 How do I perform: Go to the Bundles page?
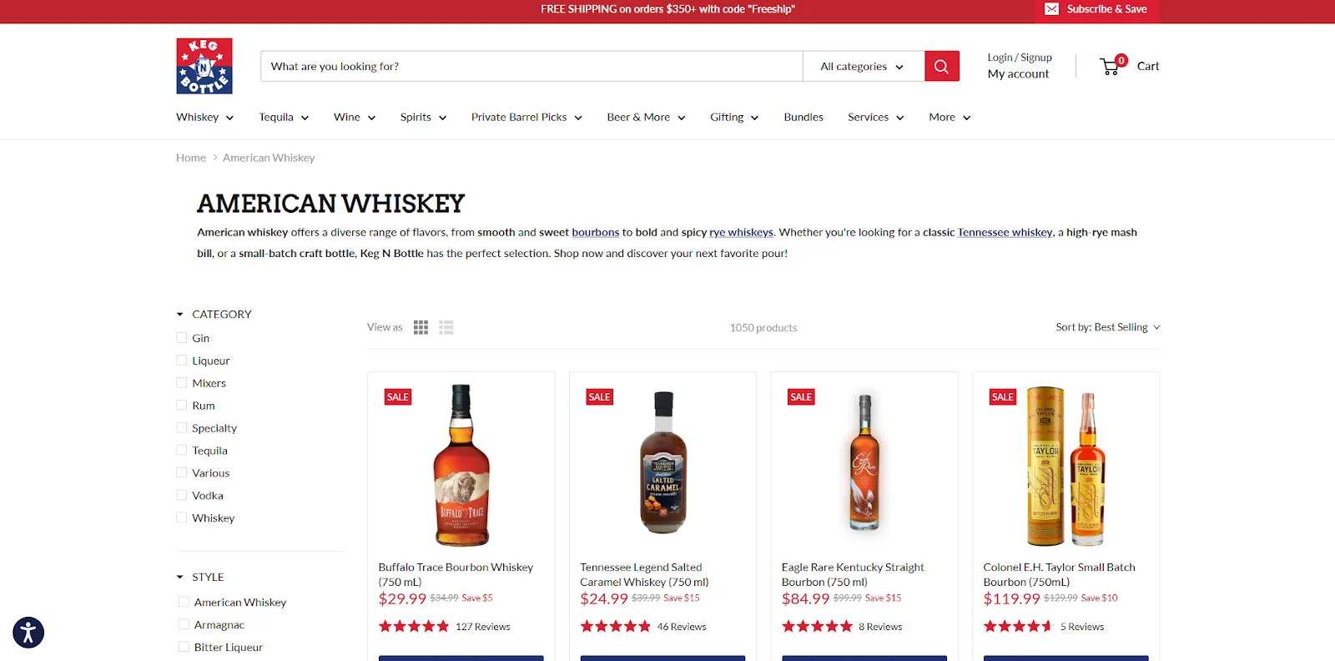pos(804,118)
